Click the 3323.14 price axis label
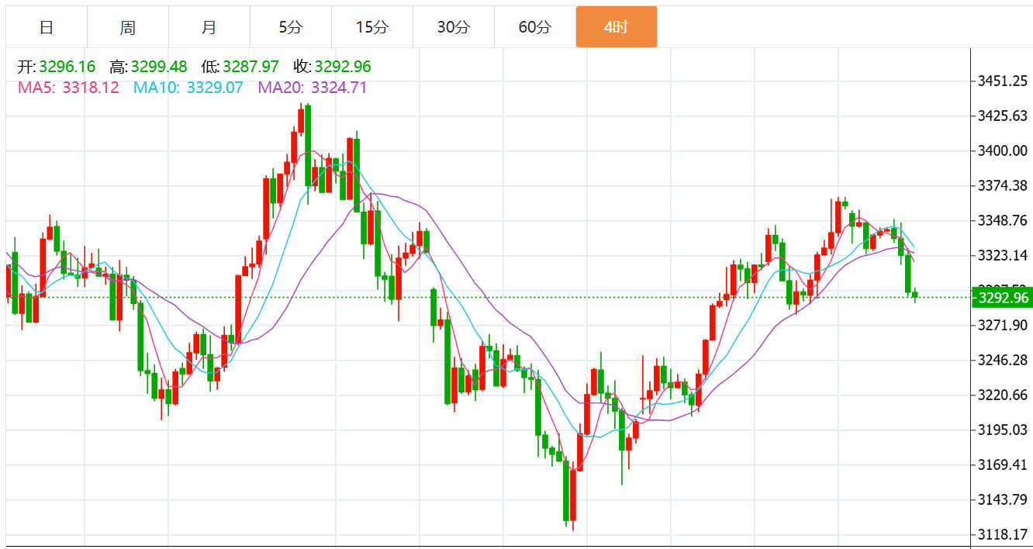1033x549 pixels. tap(1003, 255)
